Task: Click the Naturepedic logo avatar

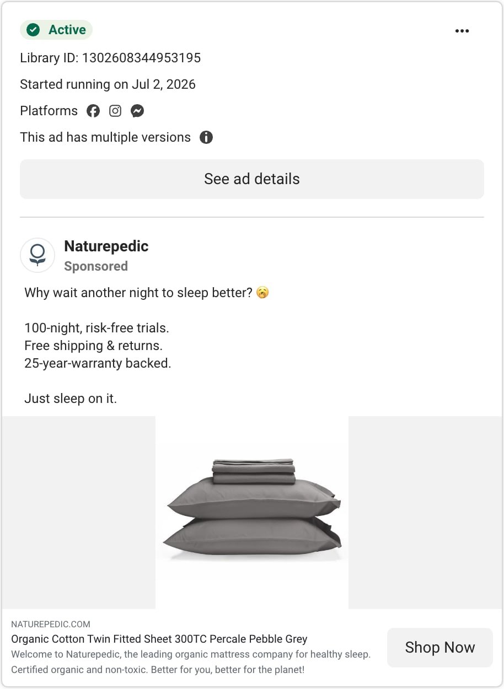Action: [x=37, y=255]
